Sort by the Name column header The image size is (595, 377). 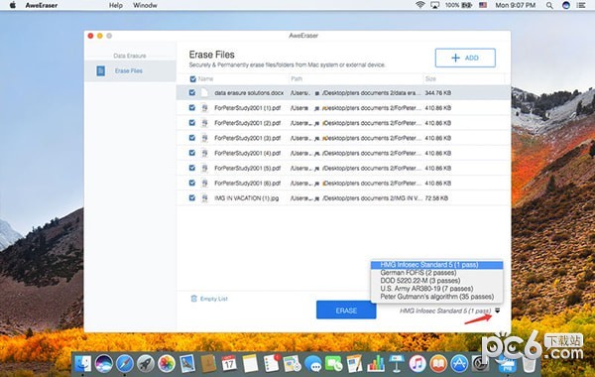(x=205, y=79)
